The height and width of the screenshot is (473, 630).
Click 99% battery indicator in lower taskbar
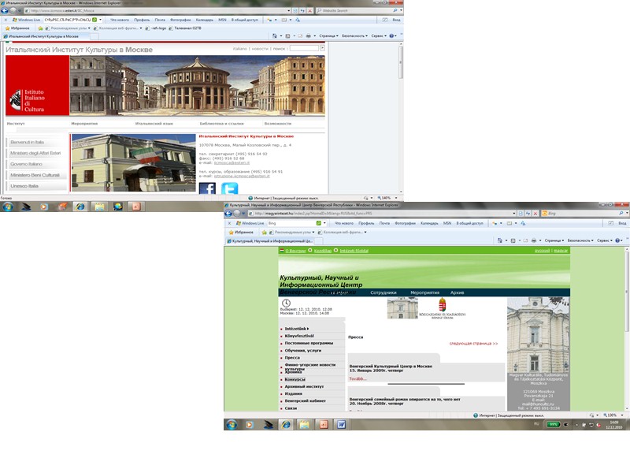pos(554,424)
